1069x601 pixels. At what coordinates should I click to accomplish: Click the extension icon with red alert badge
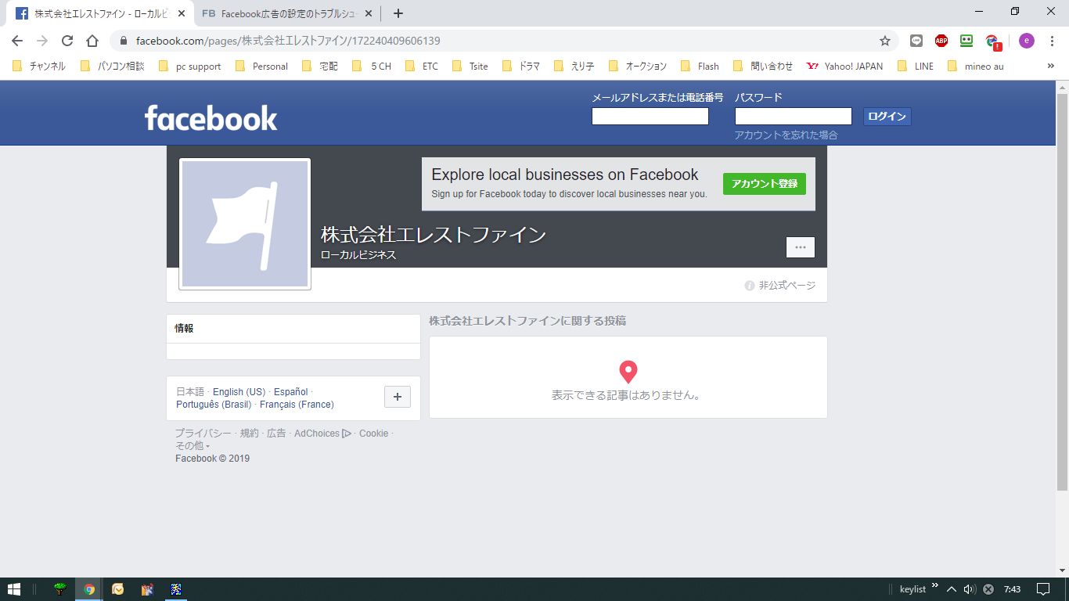pos(993,41)
